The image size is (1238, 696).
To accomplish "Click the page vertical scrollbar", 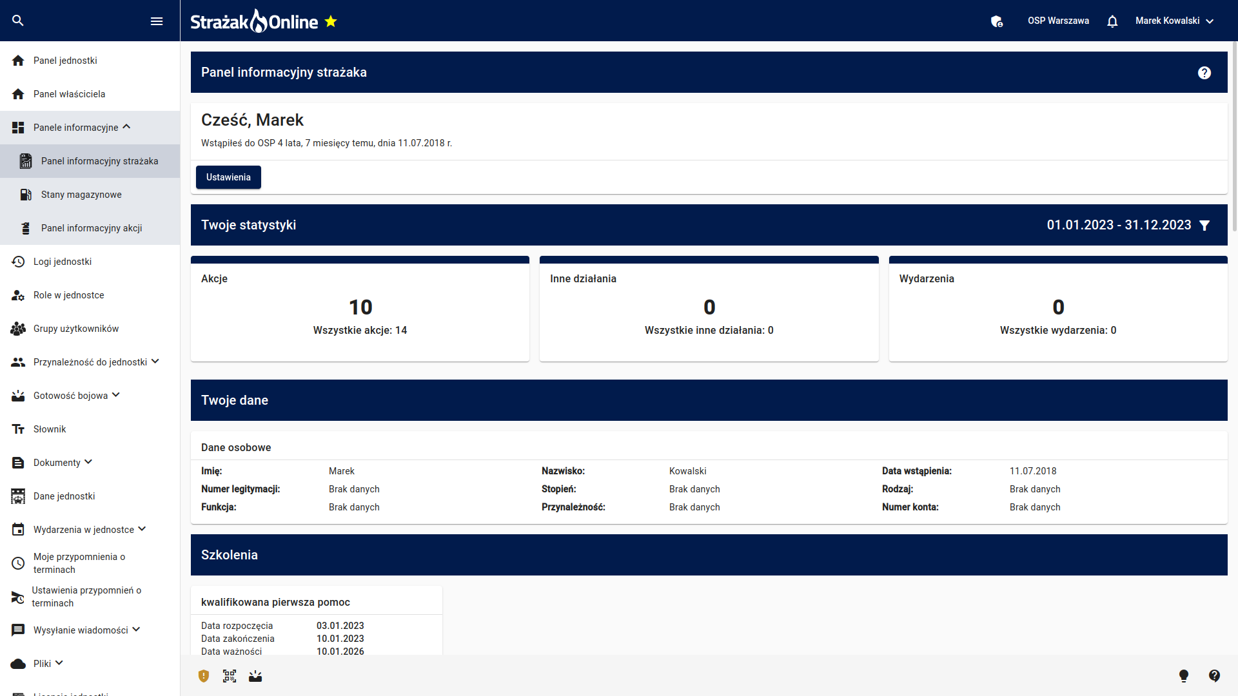I will pyautogui.click(x=1234, y=135).
